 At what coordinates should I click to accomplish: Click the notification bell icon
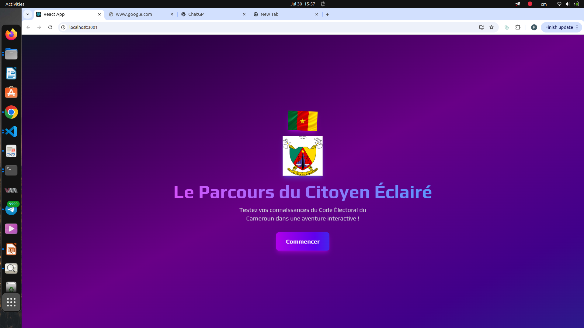(323, 4)
